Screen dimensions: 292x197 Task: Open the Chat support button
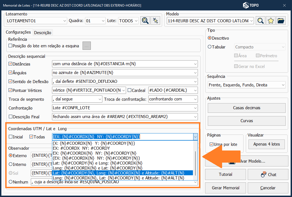point(268,174)
